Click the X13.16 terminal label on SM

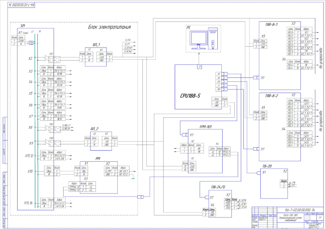(28, 203)
